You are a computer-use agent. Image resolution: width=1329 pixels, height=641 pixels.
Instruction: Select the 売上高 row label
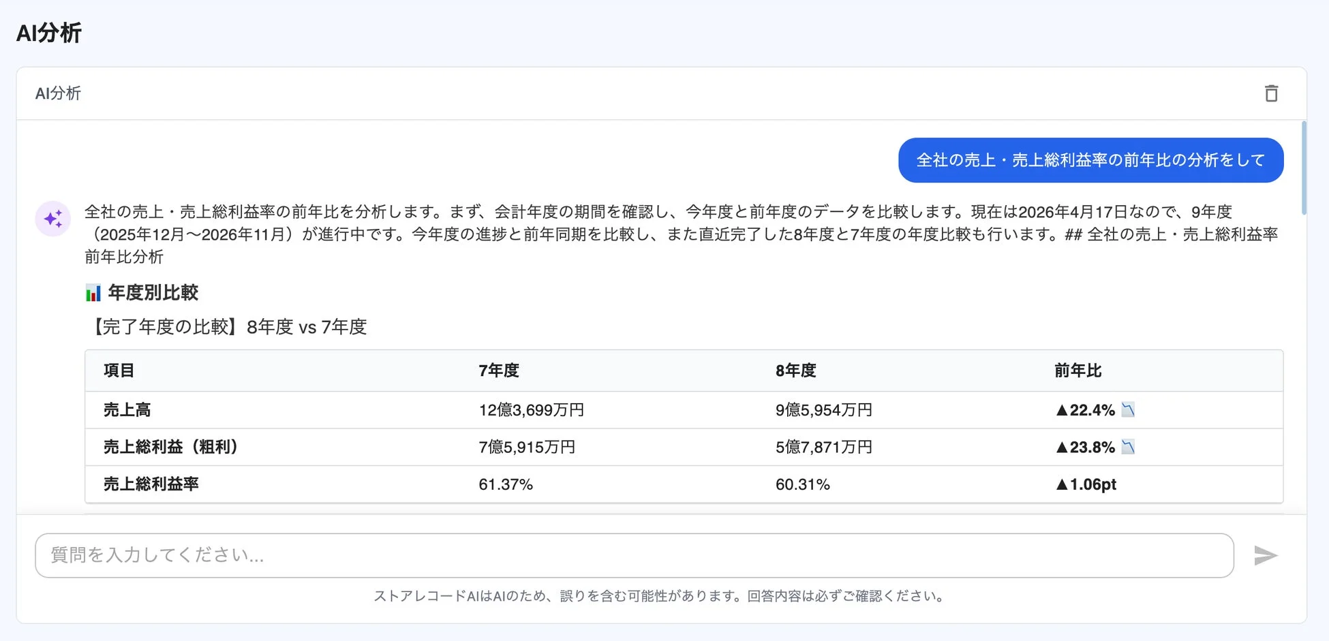coord(126,409)
